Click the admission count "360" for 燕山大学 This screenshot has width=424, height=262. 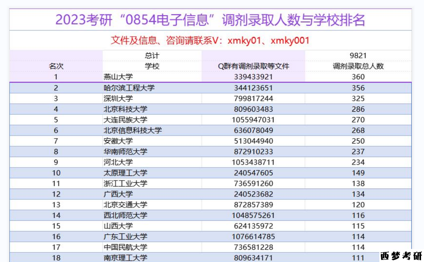click(358, 77)
